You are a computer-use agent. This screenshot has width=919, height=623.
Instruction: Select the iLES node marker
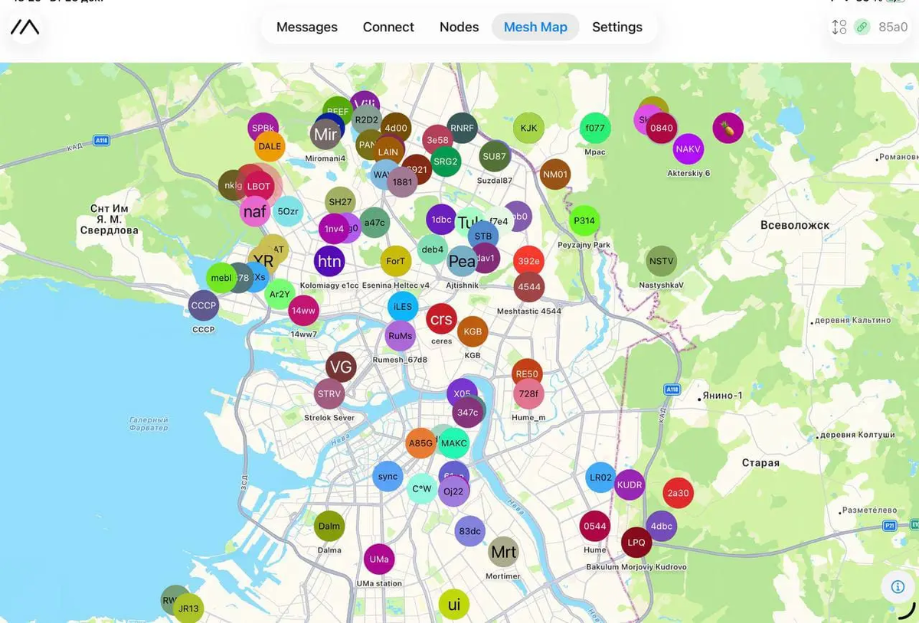coord(403,307)
